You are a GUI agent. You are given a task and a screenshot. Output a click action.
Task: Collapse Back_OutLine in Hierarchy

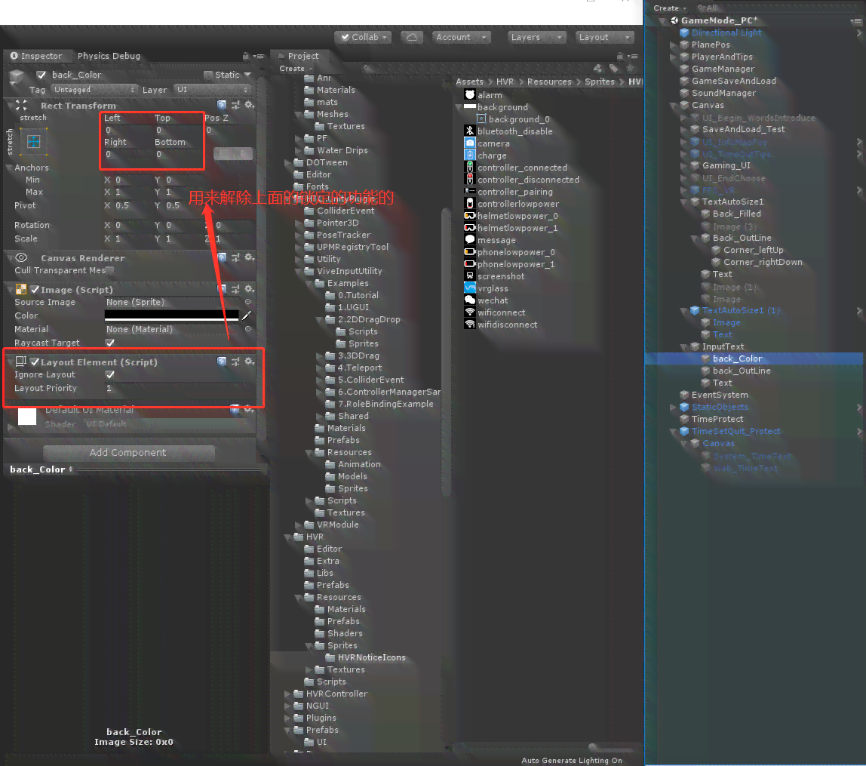click(694, 238)
